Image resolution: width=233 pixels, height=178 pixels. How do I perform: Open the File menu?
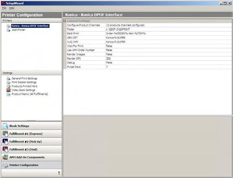[x=4, y=8]
